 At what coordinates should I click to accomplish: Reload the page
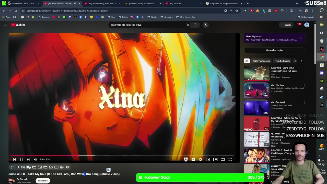point(16,11)
